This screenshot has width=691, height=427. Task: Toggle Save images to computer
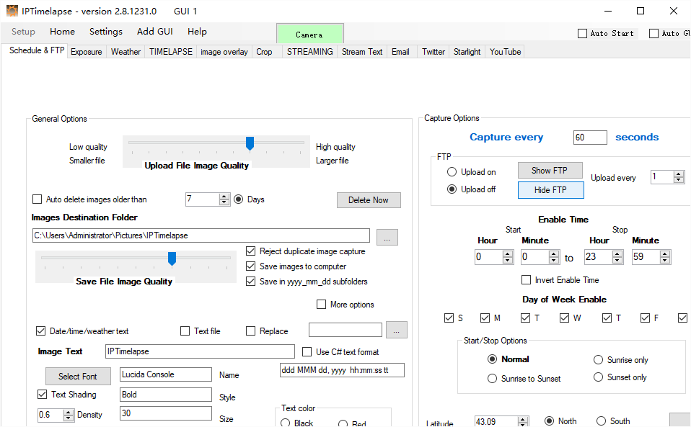pyautogui.click(x=251, y=266)
